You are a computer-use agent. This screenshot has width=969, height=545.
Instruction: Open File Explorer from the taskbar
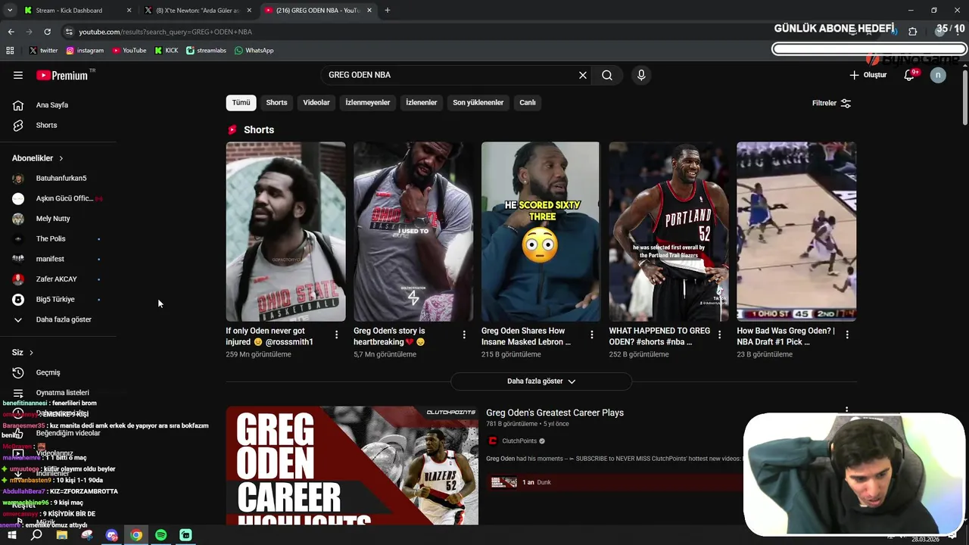tap(62, 535)
